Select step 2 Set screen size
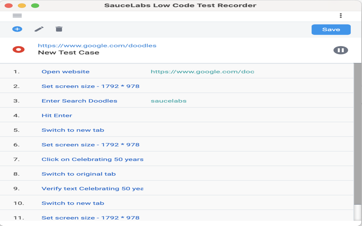Screen dimensions: 362x226 pyautogui.click(x=90, y=86)
